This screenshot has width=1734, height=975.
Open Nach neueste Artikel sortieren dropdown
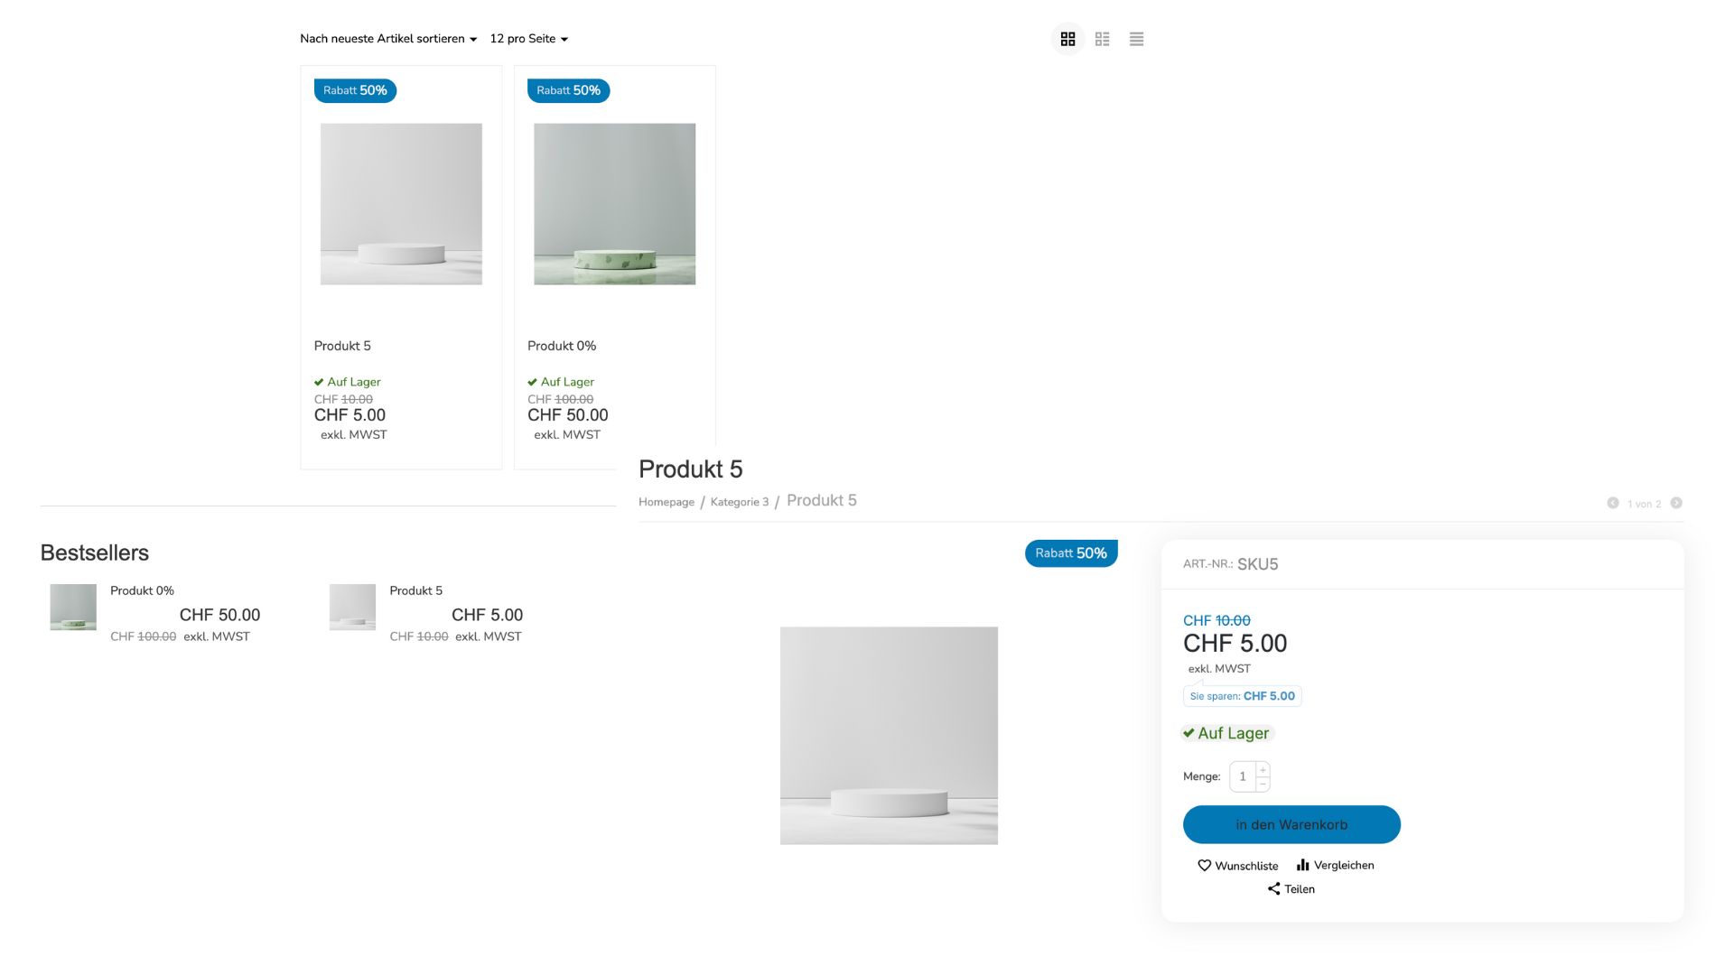click(x=388, y=39)
